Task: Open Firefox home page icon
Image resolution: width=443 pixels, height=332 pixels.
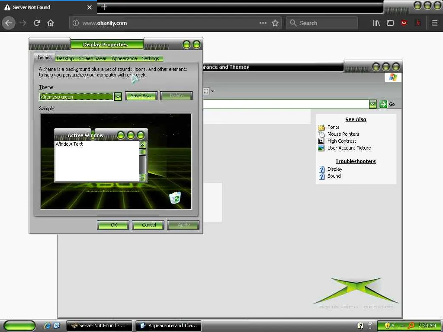Action: (x=51, y=23)
